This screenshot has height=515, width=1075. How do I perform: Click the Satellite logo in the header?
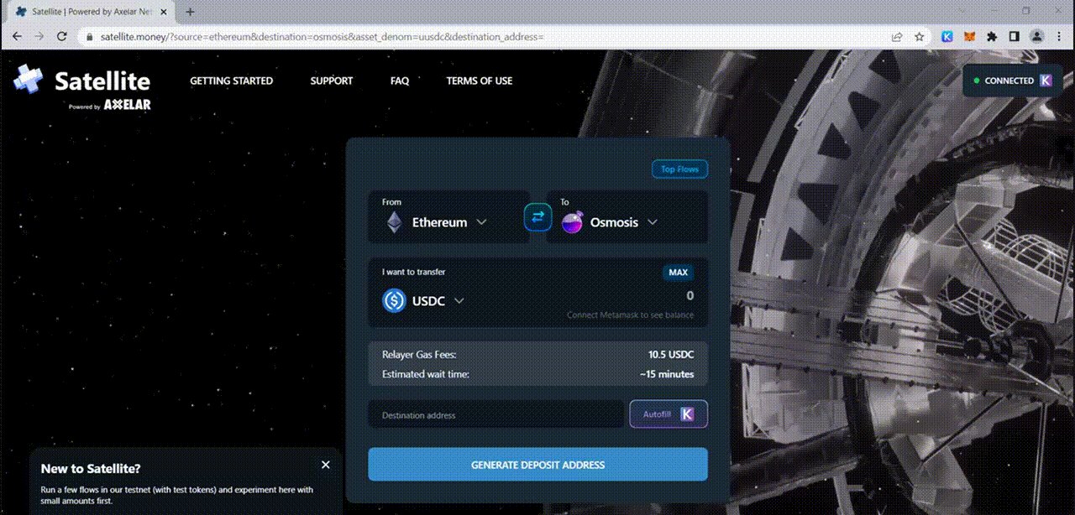click(80, 81)
